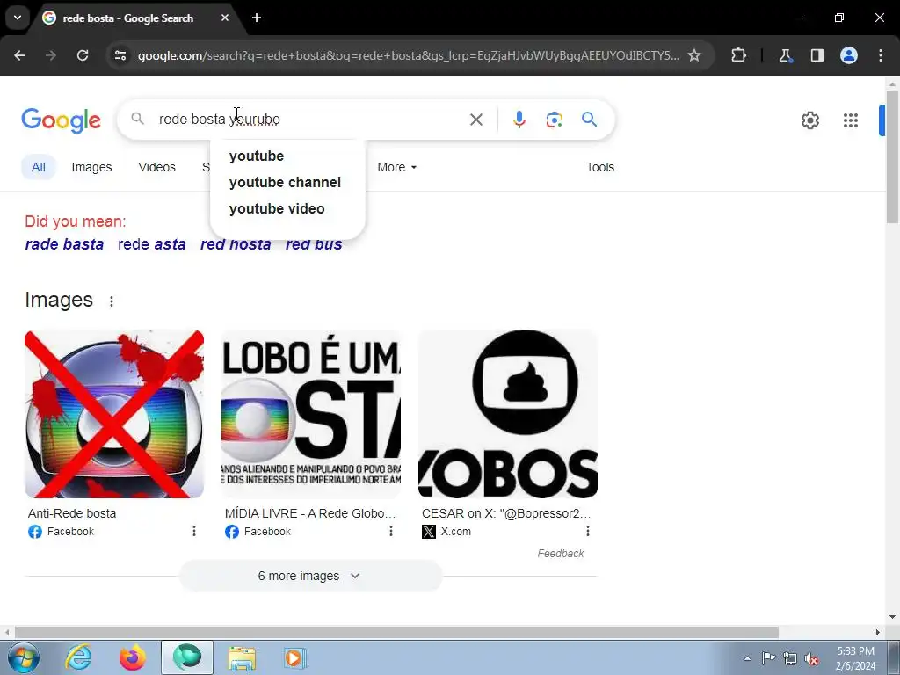
Task: Open the Chrome profile avatar
Action: coord(849,55)
